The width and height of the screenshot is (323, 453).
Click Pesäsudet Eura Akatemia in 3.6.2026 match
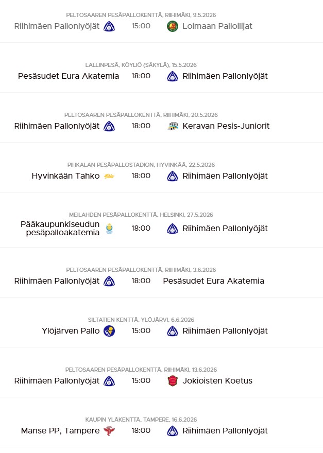pyautogui.click(x=213, y=281)
